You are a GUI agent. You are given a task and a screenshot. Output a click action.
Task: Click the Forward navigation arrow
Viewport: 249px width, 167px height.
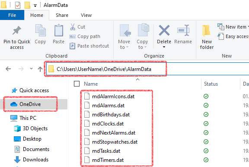coord(21,69)
